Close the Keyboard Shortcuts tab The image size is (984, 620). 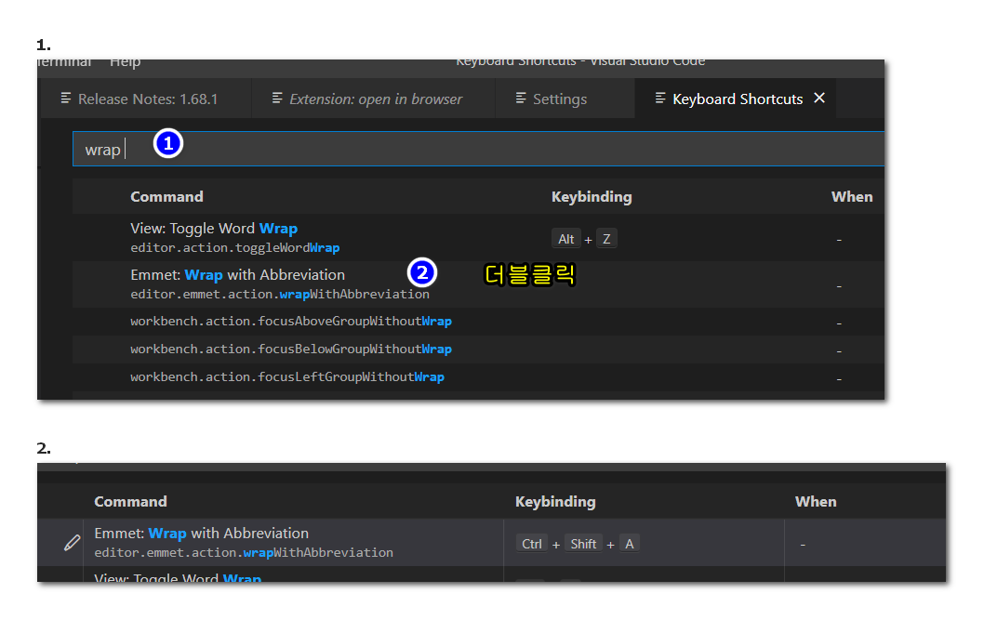click(819, 99)
